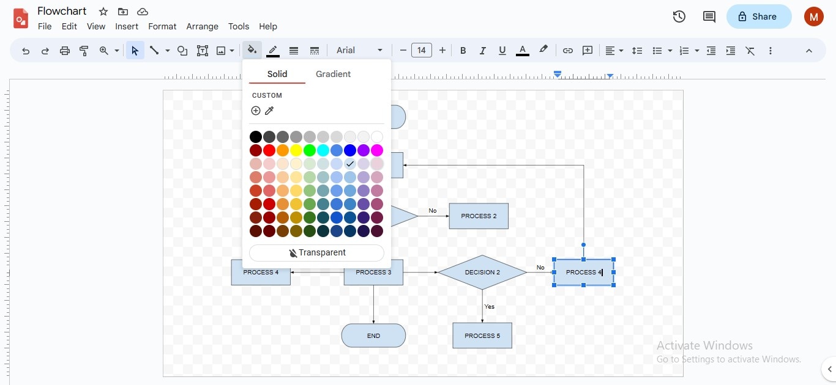This screenshot has width=836, height=385.
Task: Expand the numbered list options arrow
Action: [x=697, y=51]
